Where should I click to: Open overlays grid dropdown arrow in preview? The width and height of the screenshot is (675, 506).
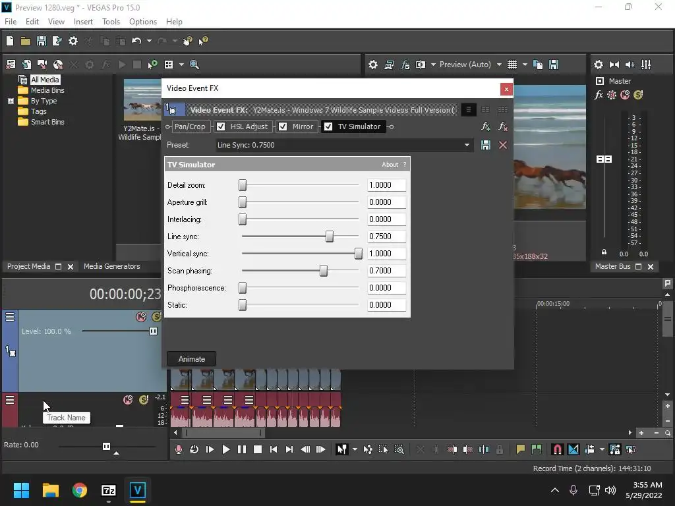coord(525,65)
